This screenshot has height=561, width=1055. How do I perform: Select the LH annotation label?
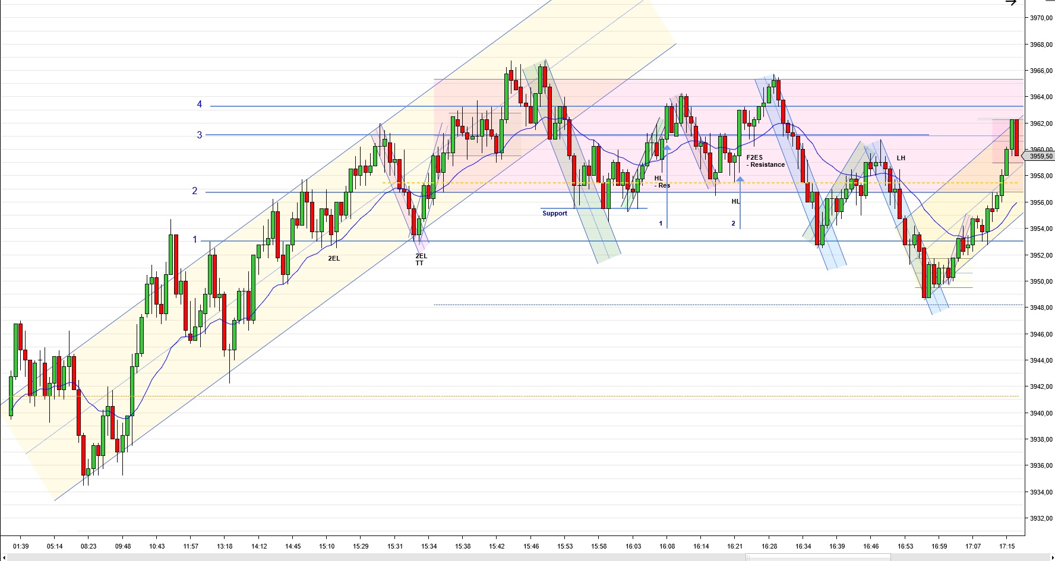click(901, 158)
